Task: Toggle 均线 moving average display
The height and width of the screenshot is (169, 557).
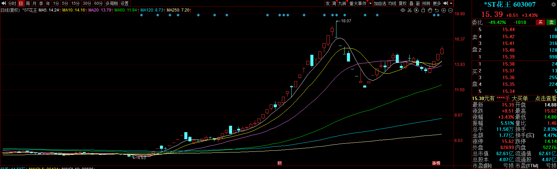Action: click(392, 3)
